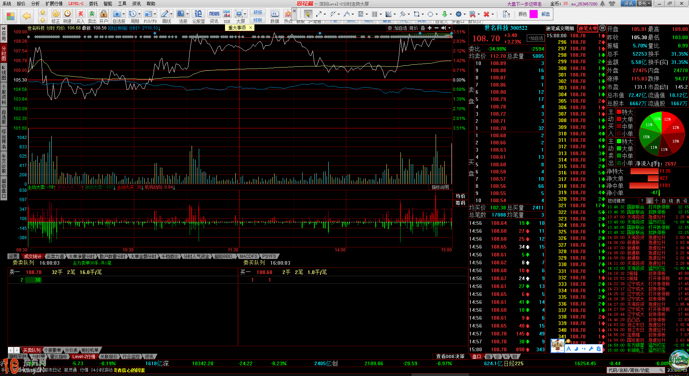Click the 代码/名称/简拼/功能 search field

636,370
